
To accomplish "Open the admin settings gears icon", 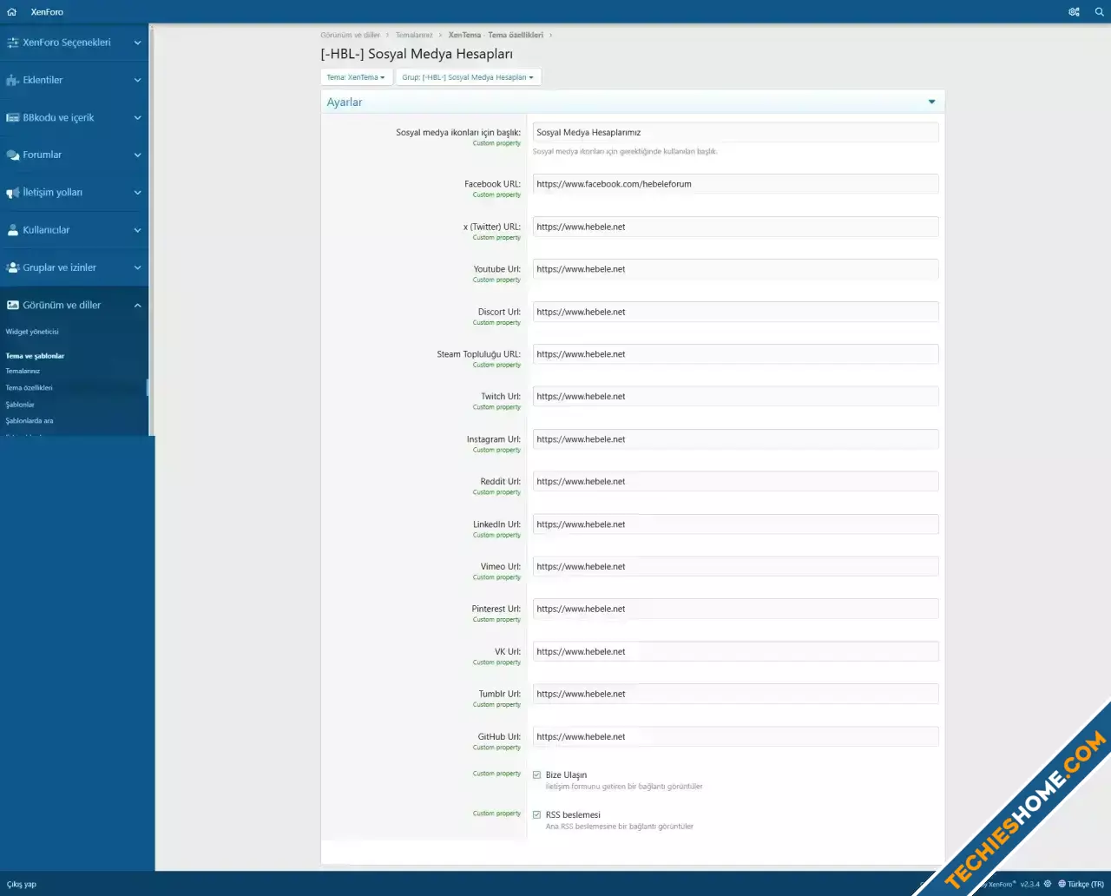I will 1074,12.
